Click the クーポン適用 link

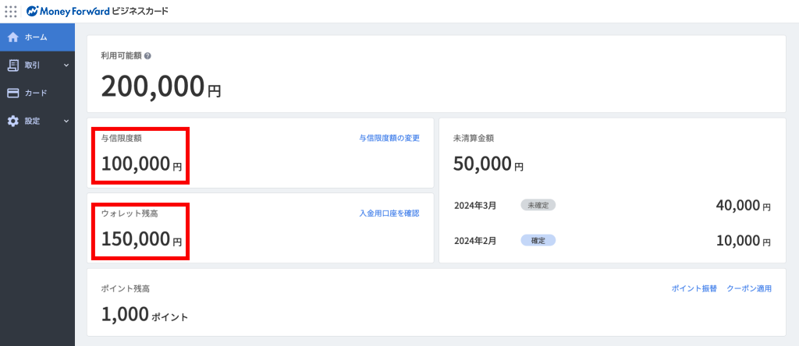click(749, 288)
